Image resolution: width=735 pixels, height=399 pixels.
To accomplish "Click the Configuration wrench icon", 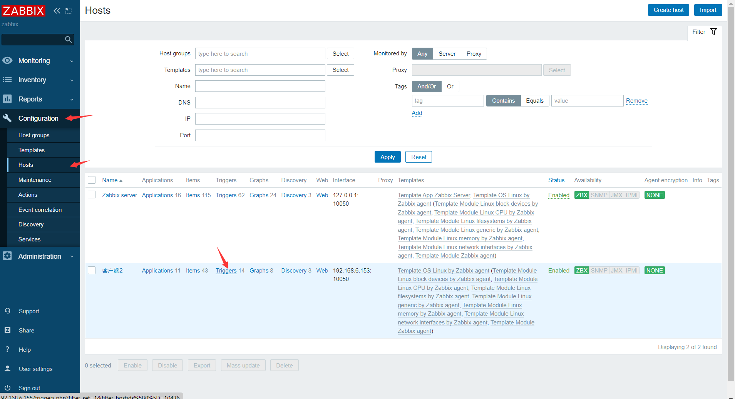I will pos(7,118).
